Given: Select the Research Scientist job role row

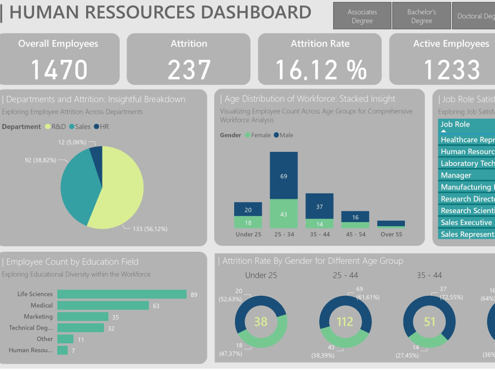Looking at the screenshot, I should pyautogui.click(x=466, y=210).
